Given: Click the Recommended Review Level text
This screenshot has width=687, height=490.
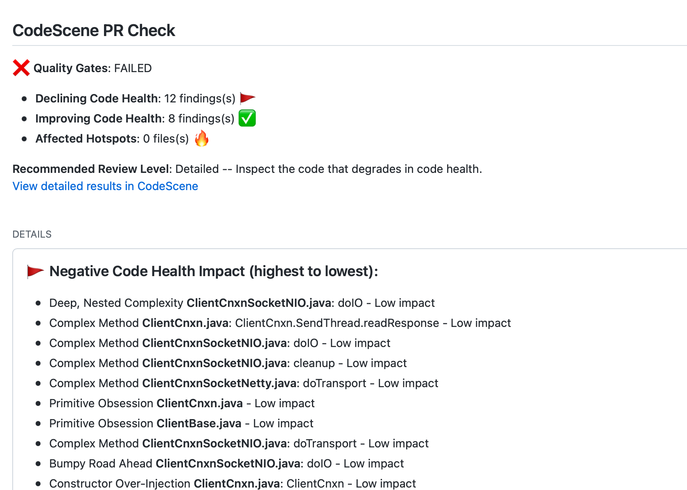Looking at the screenshot, I should (247, 169).
